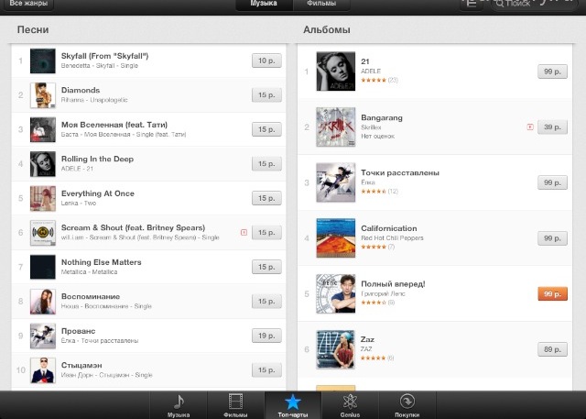This screenshot has height=419, width=586.
Task: Open Adele 21 album cover
Action: [x=336, y=72]
